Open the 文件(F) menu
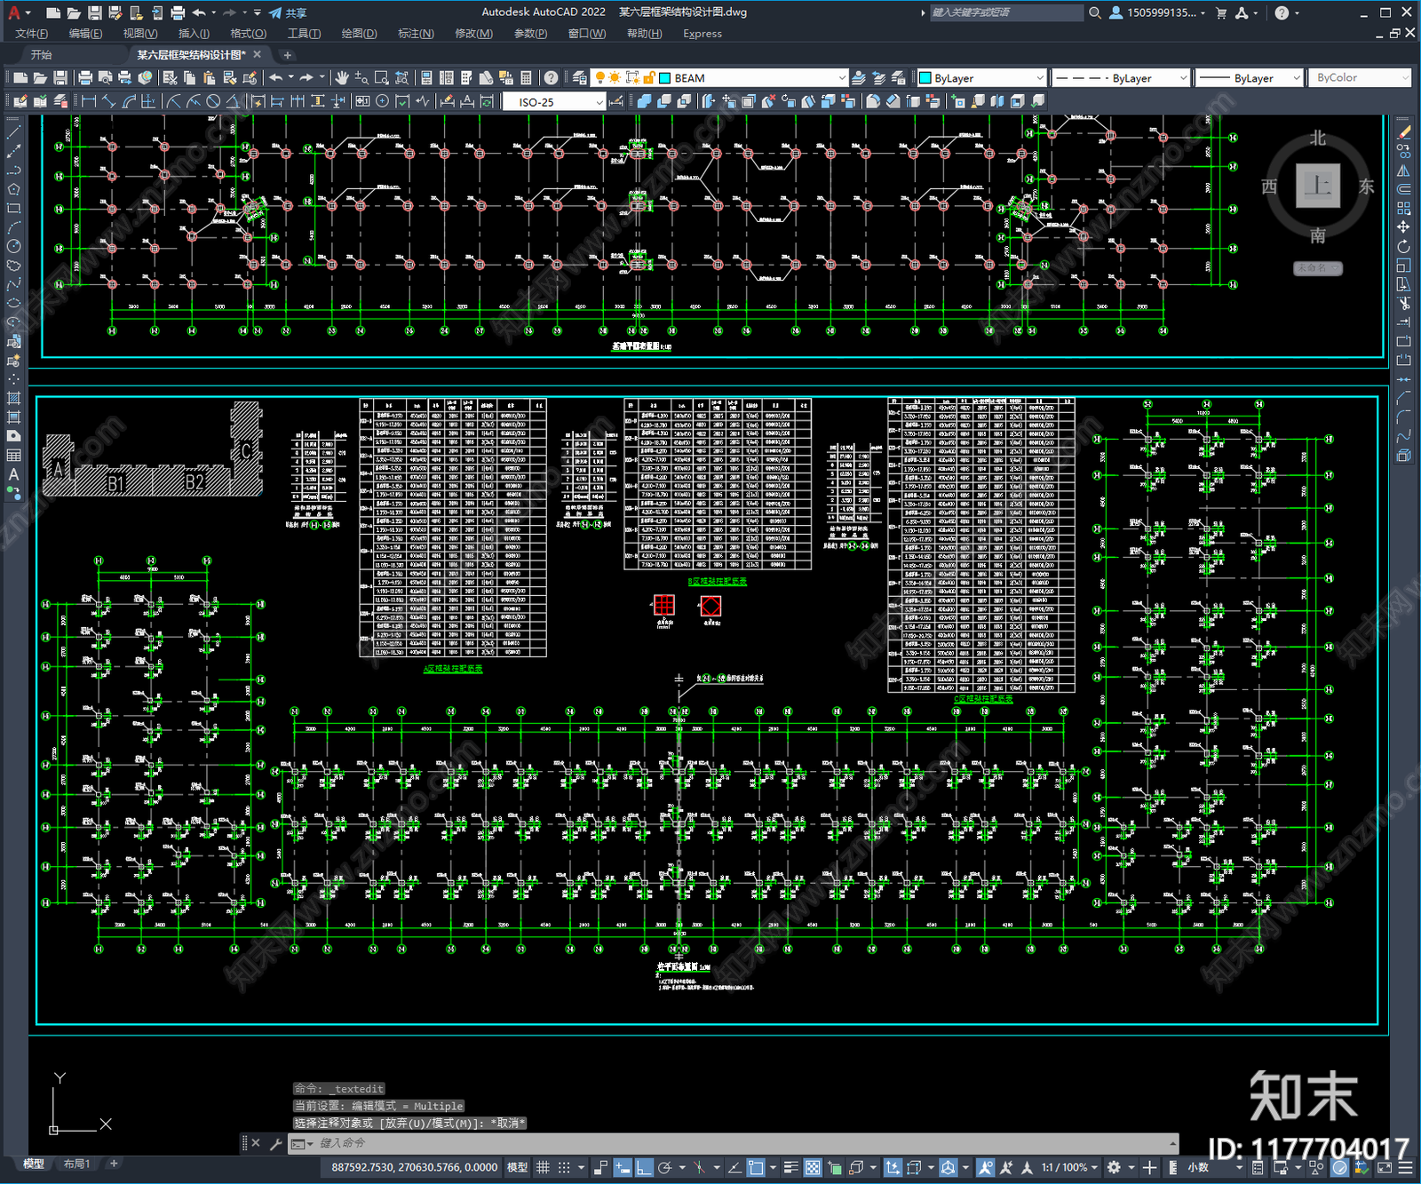This screenshot has height=1184, width=1421. tap(32, 34)
